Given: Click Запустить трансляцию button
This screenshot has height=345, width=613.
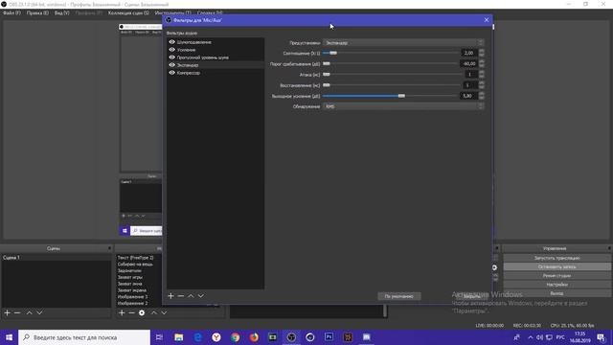Looking at the screenshot, I should (x=556, y=258).
